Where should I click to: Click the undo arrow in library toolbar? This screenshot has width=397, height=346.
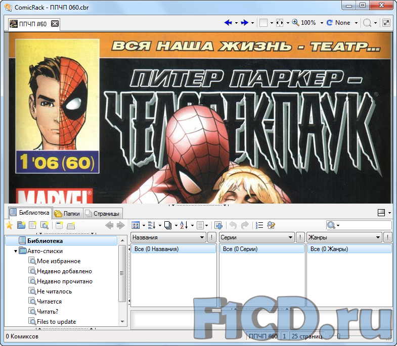(x=233, y=225)
